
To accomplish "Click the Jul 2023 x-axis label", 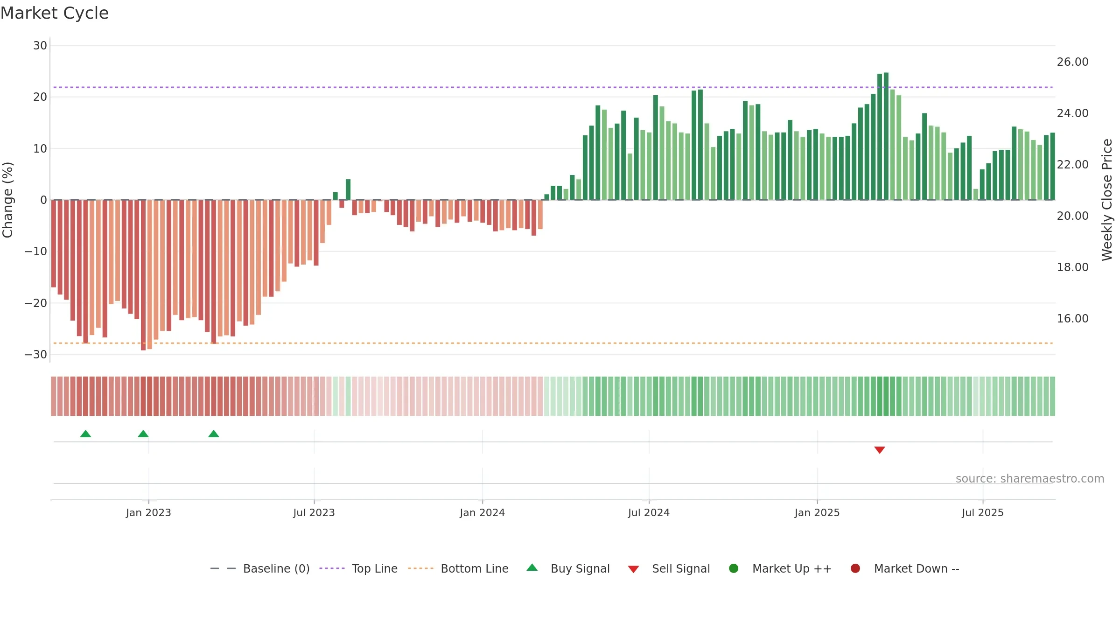I will pos(314,512).
